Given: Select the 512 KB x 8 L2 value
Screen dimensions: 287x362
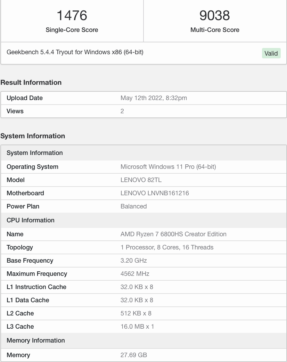Looking at the screenshot, I should pos(136,313).
